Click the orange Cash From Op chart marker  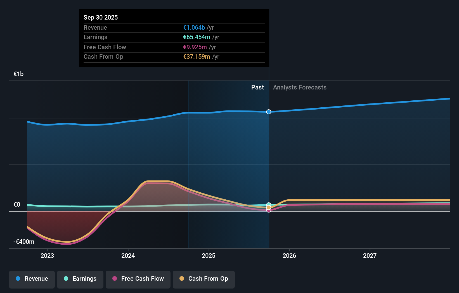(269, 207)
